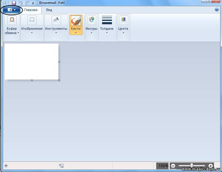Switch to the Главная tab
Screen dimensions: 222x172
(x=31, y=10)
